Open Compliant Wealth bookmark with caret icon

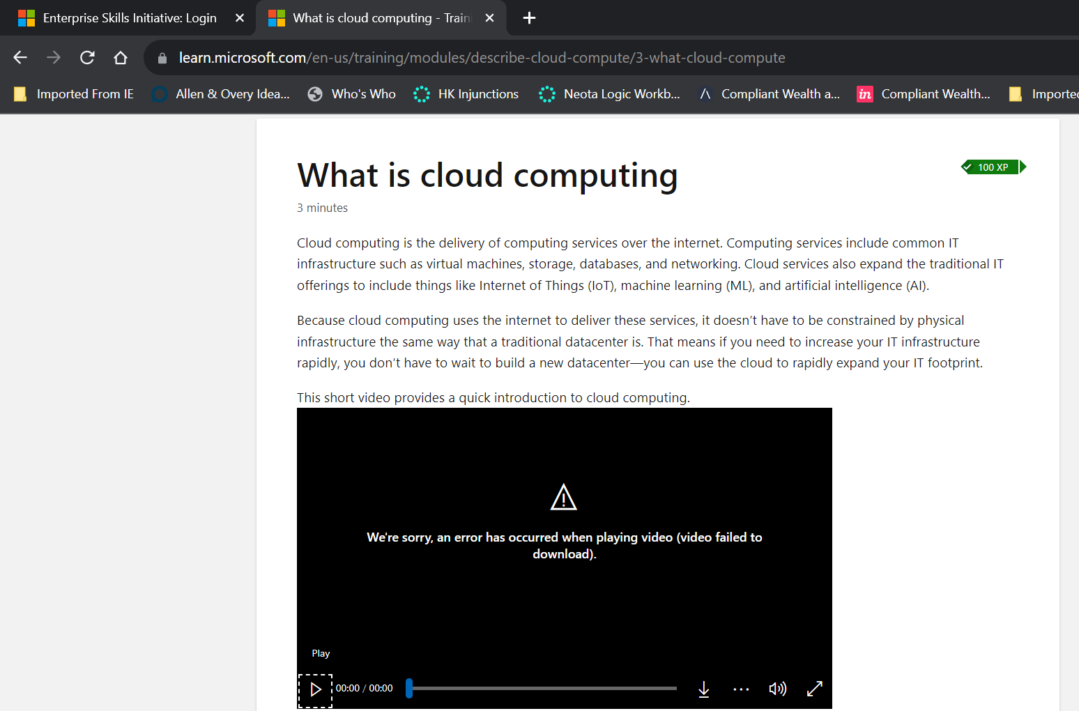[x=769, y=94]
